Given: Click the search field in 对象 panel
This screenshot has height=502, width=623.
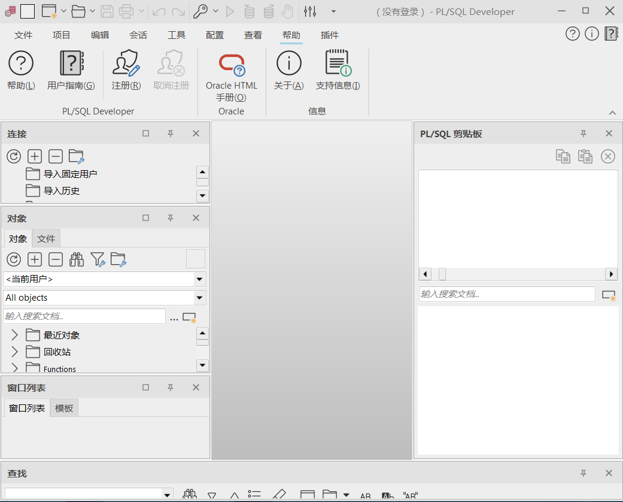Looking at the screenshot, I should click(x=84, y=316).
